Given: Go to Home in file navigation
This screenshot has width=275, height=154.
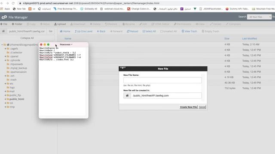Looking at the screenshot, I should (65, 31).
